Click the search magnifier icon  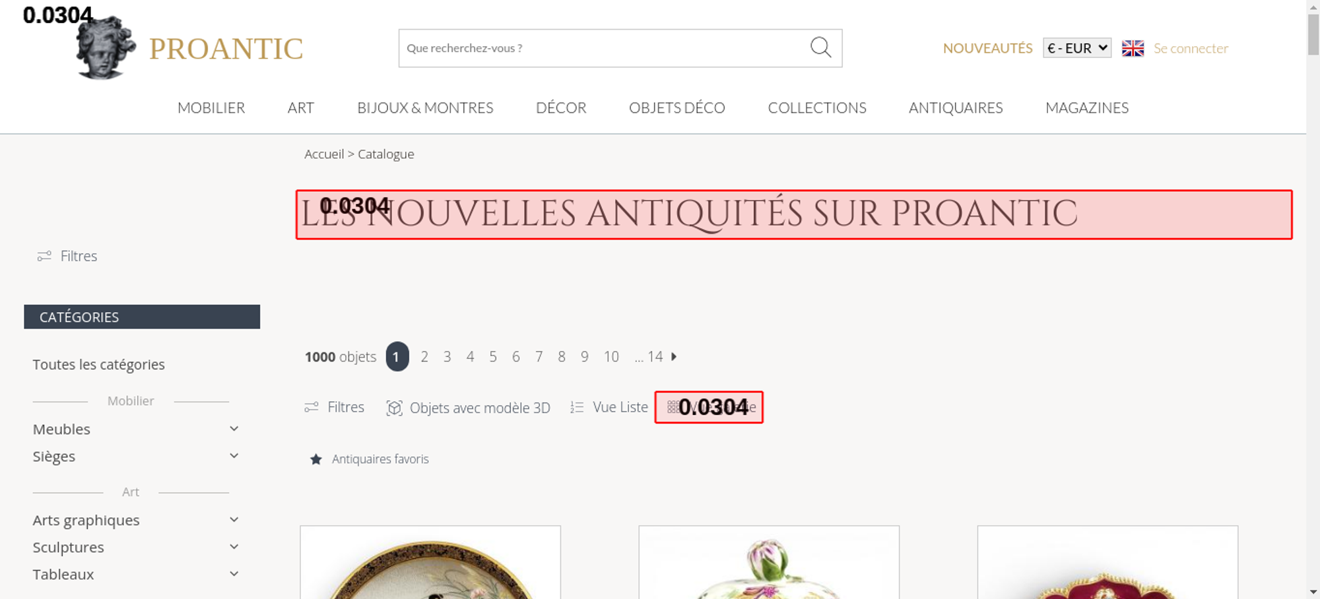[820, 47]
